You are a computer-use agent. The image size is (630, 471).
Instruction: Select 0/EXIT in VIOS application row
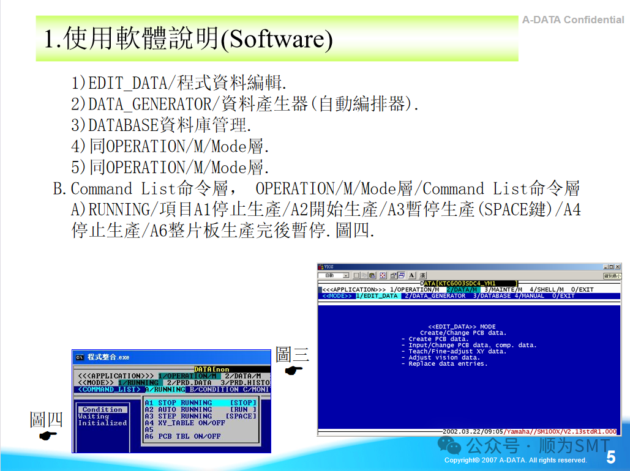582,289
